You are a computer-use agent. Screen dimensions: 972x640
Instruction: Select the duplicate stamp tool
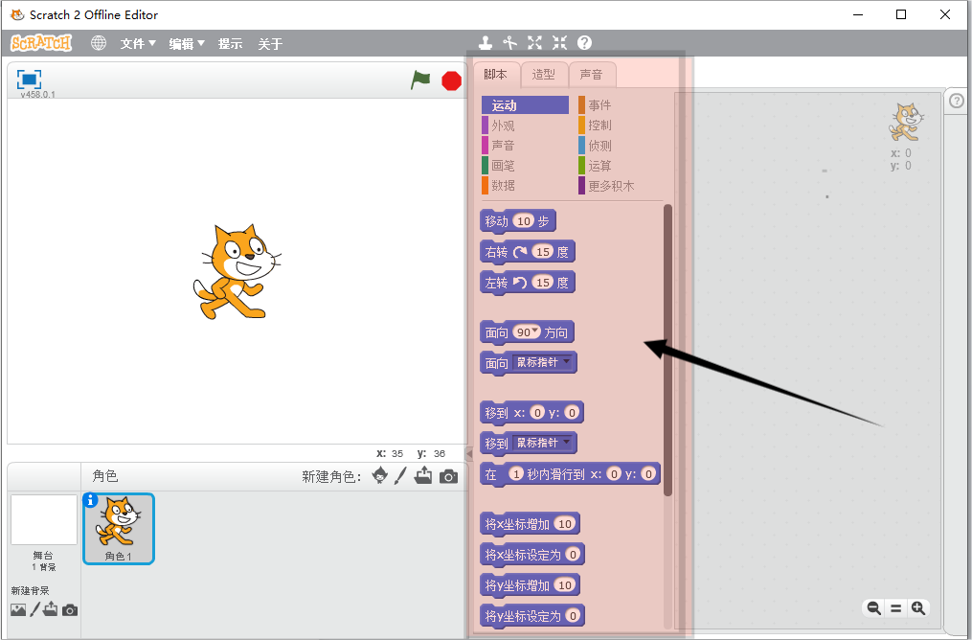[x=486, y=43]
